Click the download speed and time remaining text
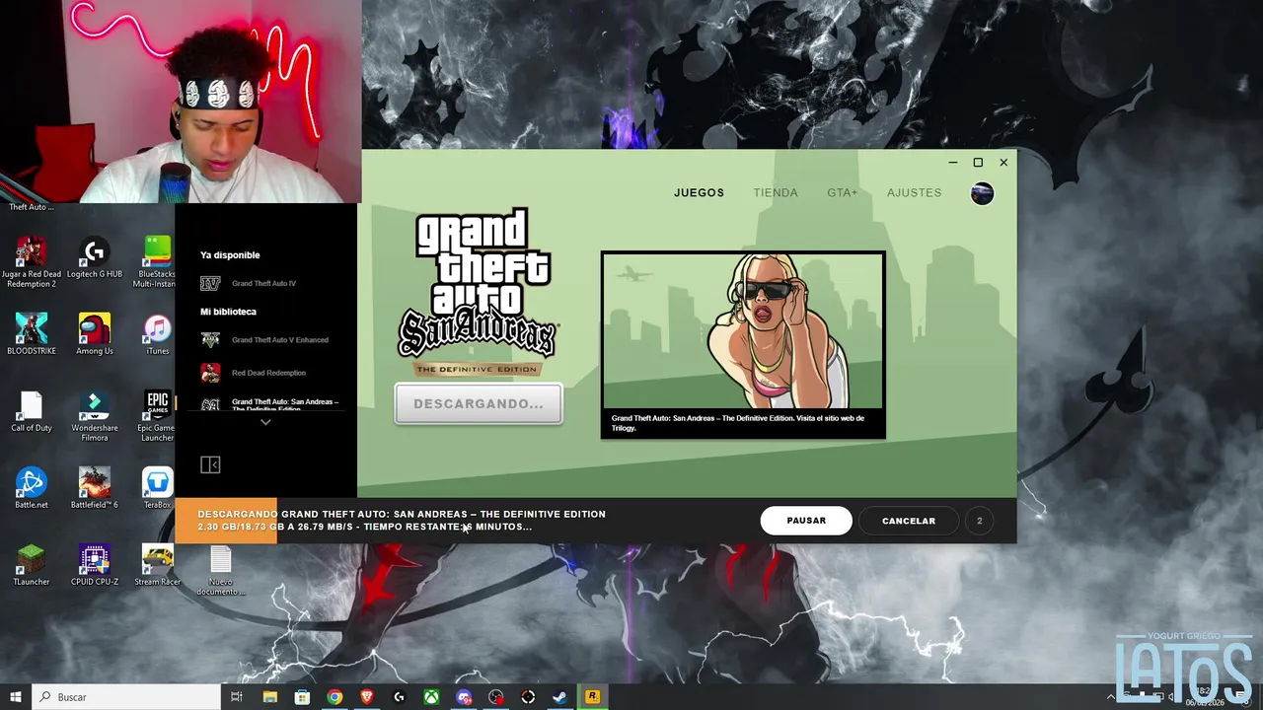The height and width of the screenshot is (710, 1263). [365, 527]
